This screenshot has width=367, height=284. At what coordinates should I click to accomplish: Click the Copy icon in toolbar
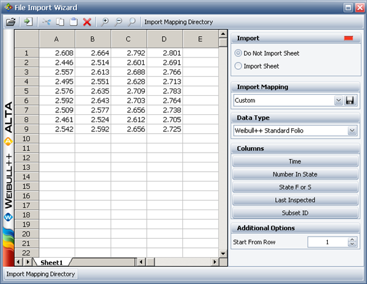point(61,22)
